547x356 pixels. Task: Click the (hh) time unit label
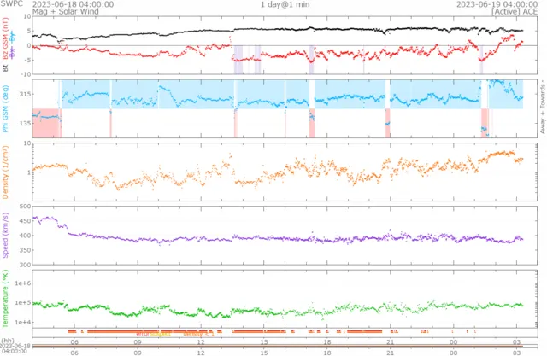pos(8,341)
